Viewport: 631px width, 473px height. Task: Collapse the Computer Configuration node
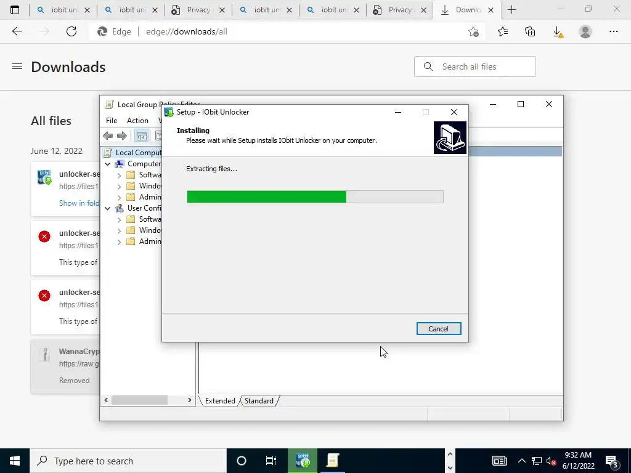coord(107,164)
